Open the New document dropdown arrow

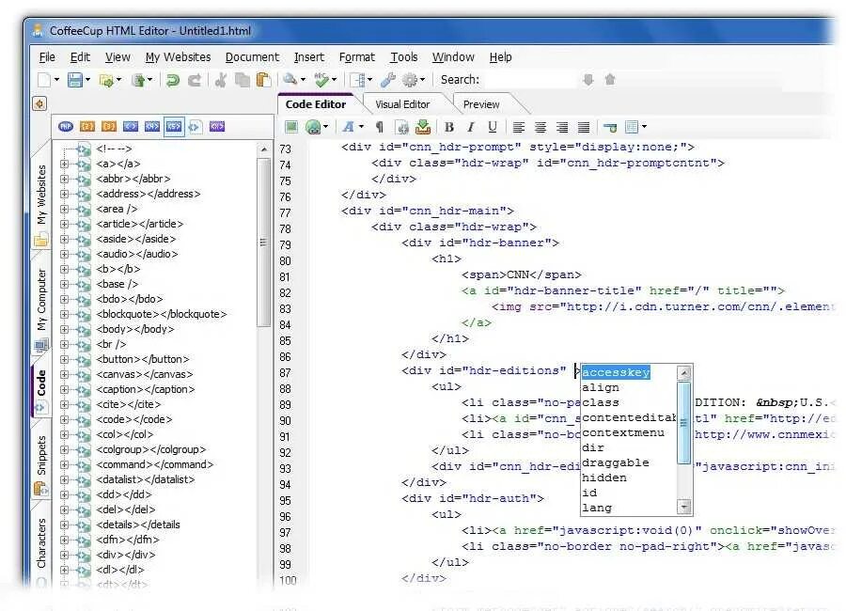(56, 80)
